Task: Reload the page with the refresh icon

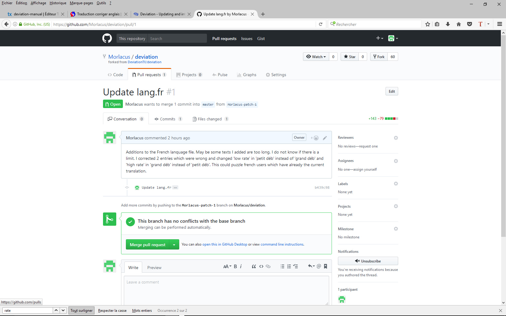Action: click(321, 24)
